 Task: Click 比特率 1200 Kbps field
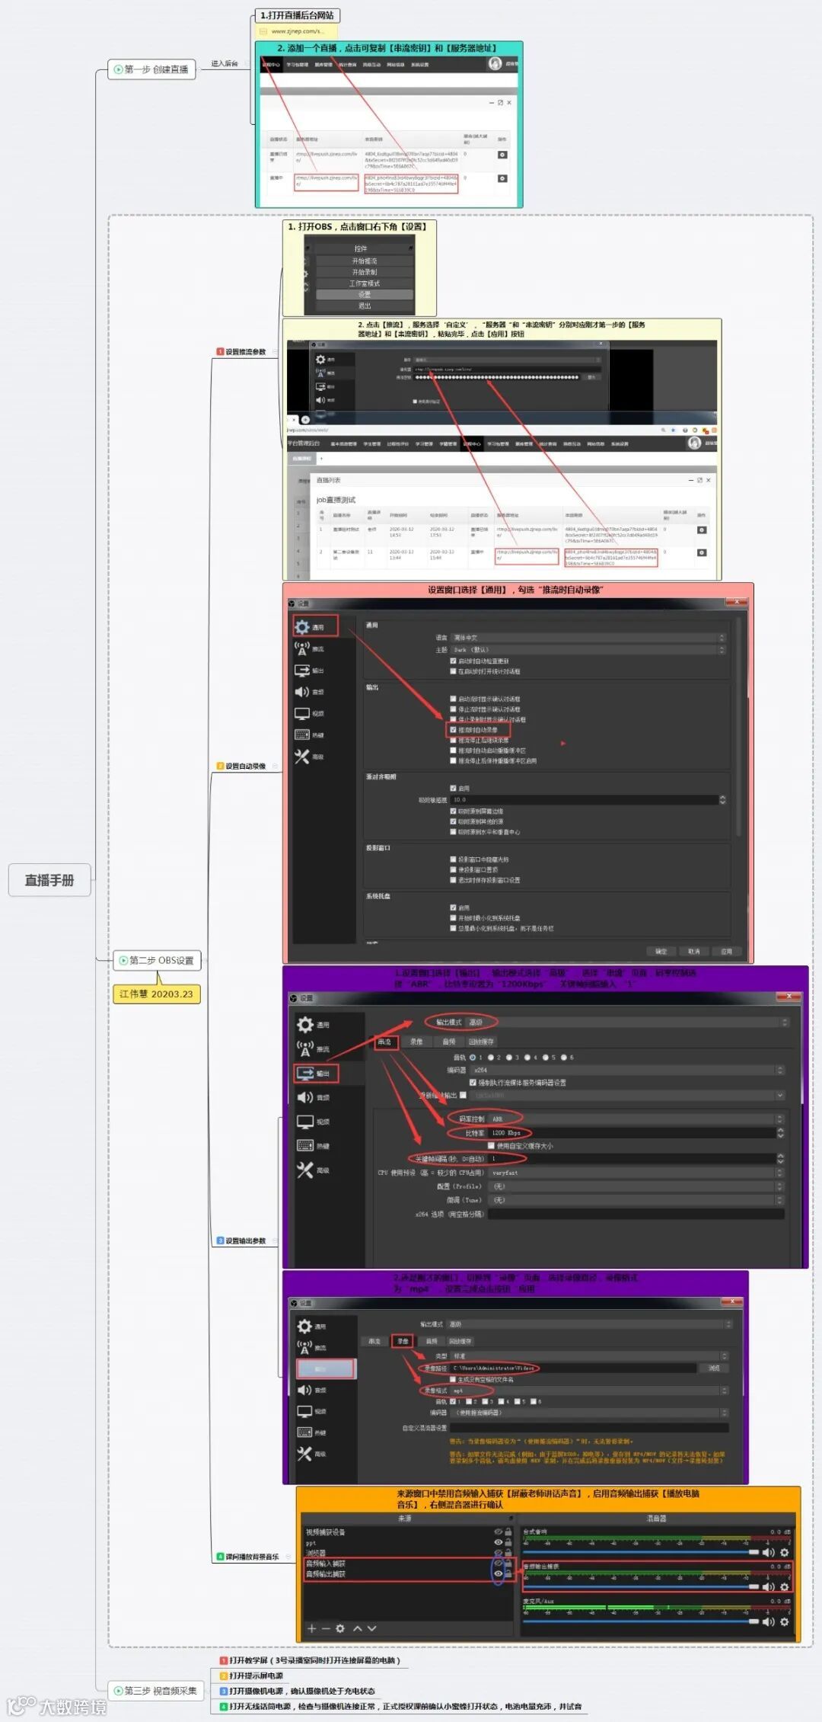[636, 1133]
